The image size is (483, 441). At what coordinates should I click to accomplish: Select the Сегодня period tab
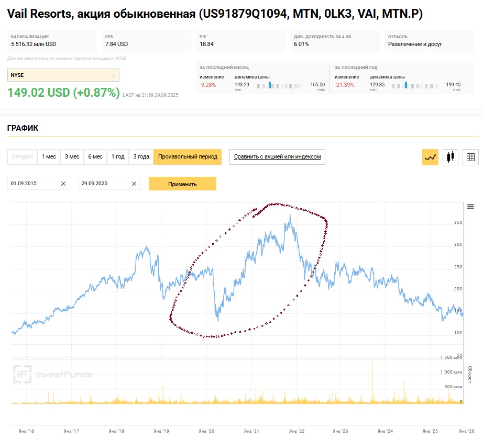click(x=22, y=156)
